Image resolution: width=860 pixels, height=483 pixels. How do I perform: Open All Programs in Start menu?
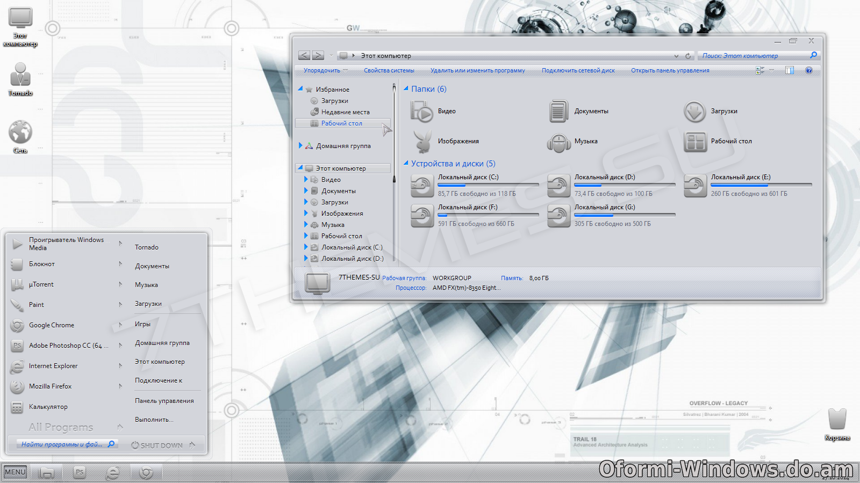[61, 427]
